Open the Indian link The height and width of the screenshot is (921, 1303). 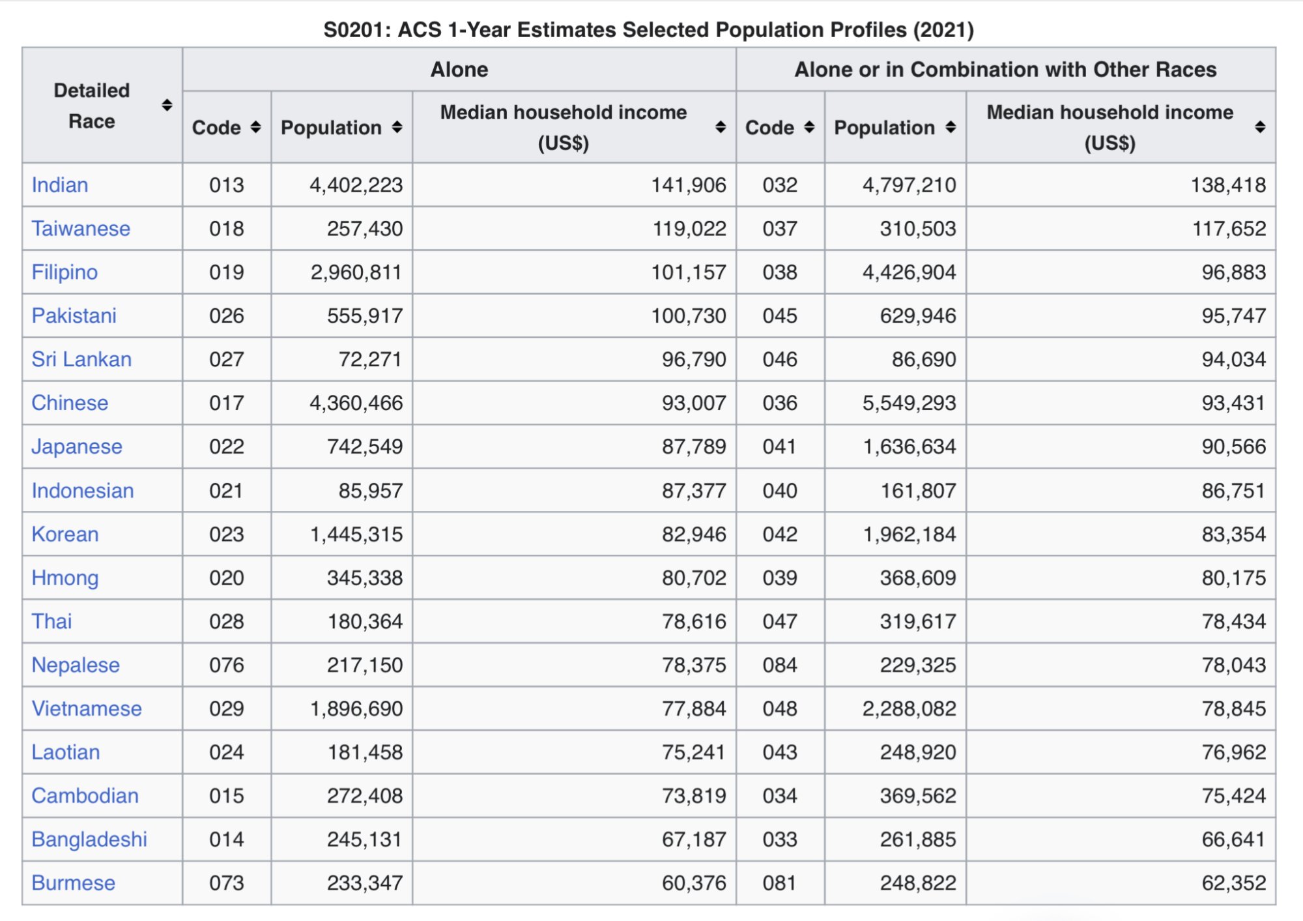tap(60, 185)
